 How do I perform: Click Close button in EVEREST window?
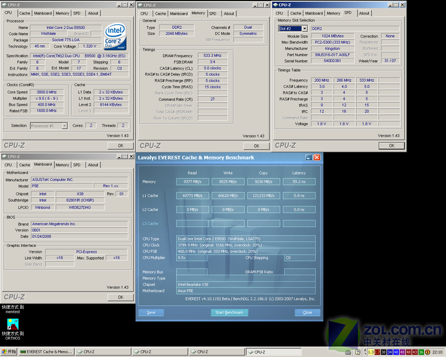[x=307, y=312]
